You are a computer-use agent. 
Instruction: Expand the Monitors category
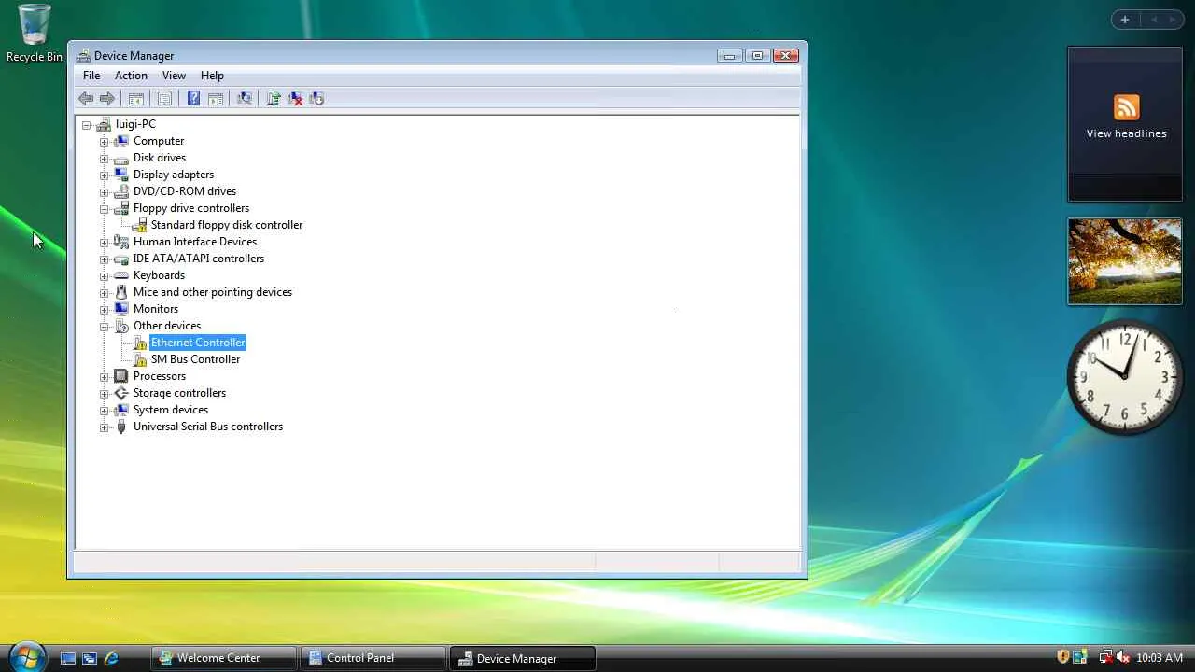point(104,310)
